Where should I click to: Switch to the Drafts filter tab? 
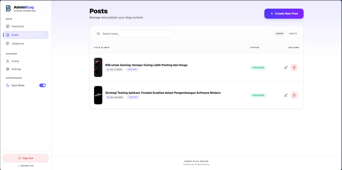[x=293, y=34]
